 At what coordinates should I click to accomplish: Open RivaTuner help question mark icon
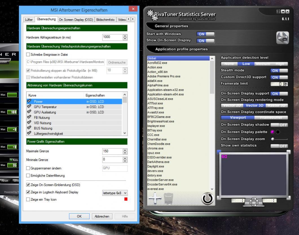coord(278,12)
